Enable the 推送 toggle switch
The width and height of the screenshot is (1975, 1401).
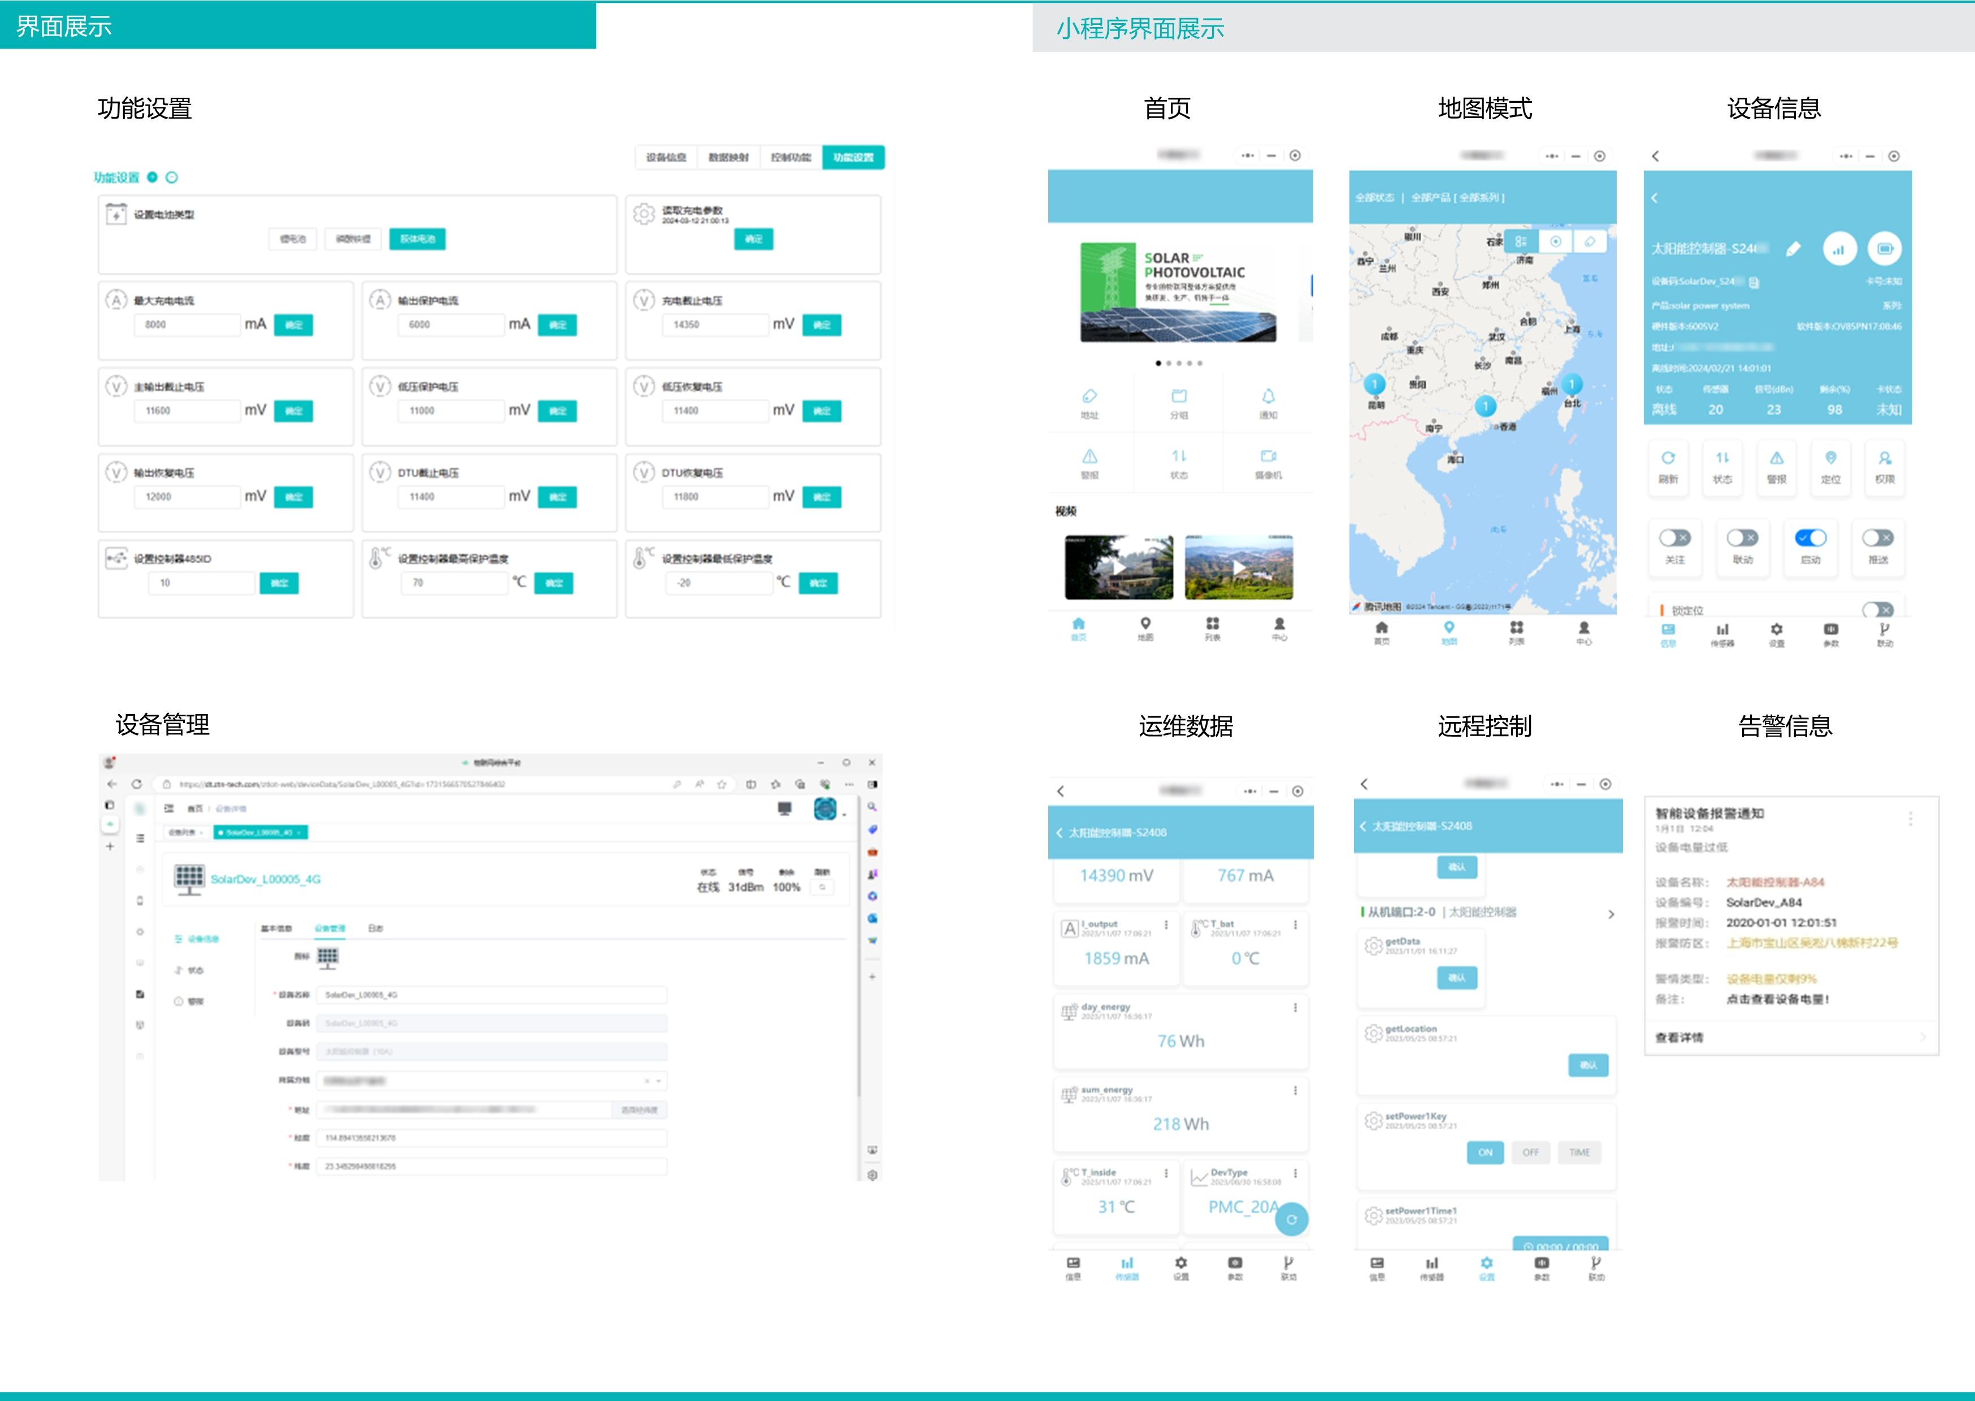pos(1877,538)
